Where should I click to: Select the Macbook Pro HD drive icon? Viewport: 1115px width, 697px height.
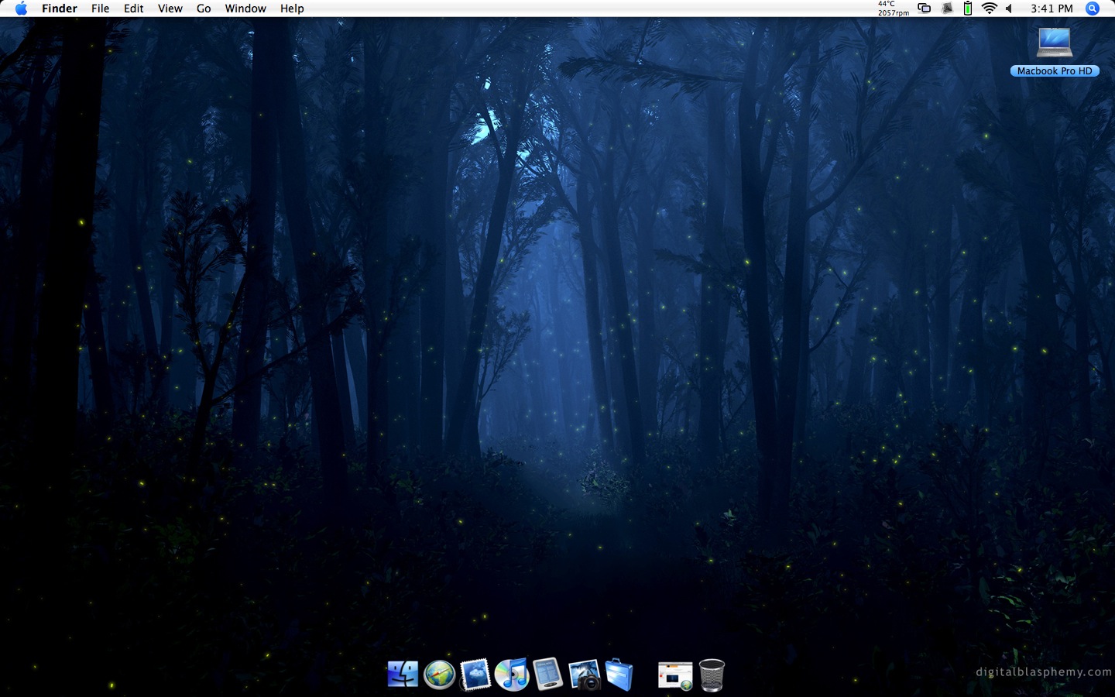[x=1055, y=43]
